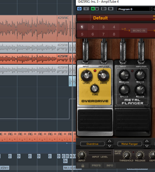155x172 pixels.
Task: Toggle the NOISE GATE LED switch
Action: tap(133, 152)
